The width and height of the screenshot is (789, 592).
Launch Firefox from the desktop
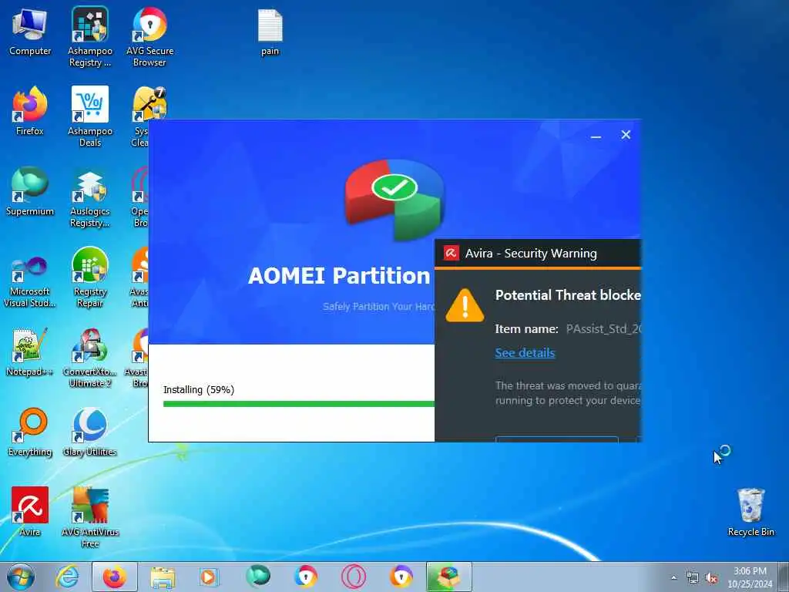click(x=30, y=112)
